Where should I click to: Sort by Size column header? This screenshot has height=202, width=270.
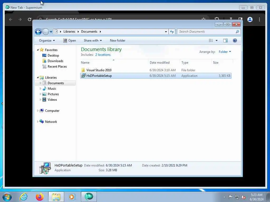[x=222, y=63]
